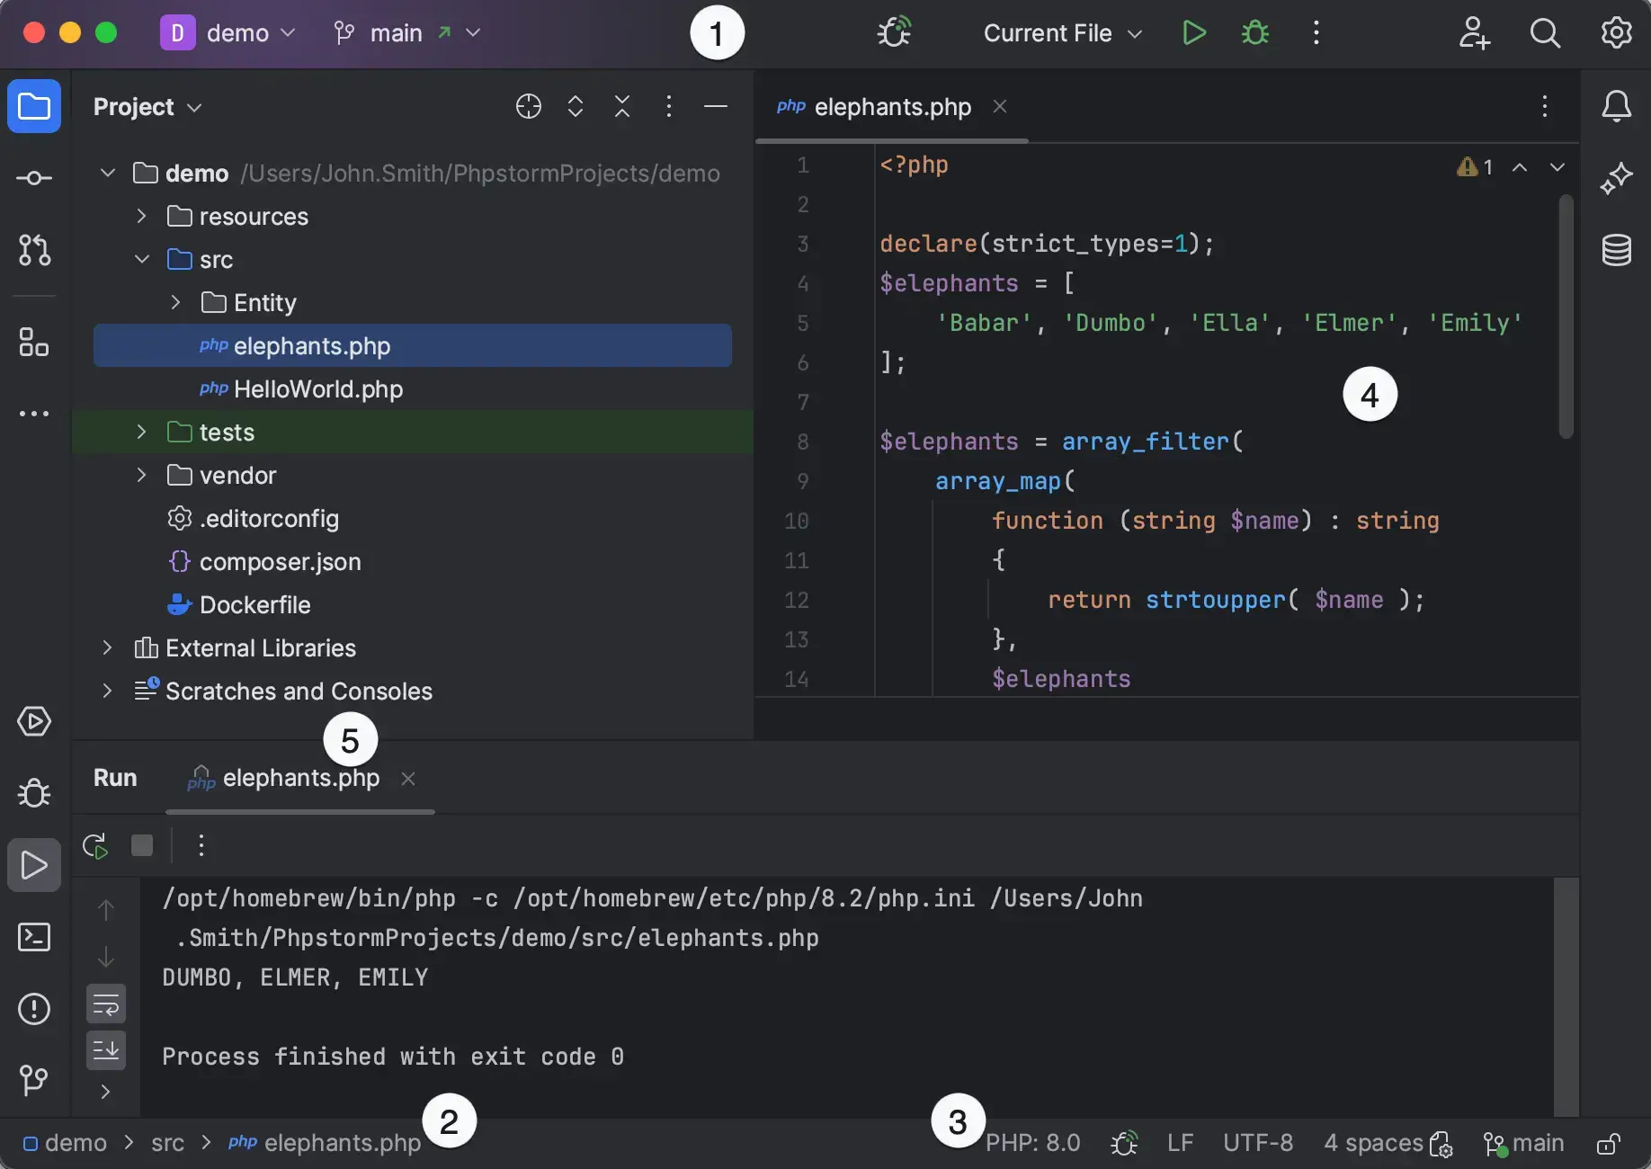Click UTF-8 encoding in status bar
Image resolution: width=1651 pixels, height=1169 pixels.
pos(1257,1143)
